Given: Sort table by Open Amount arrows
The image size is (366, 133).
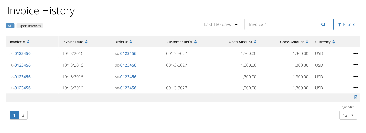Looking at the screenshot, I should 255,42.
